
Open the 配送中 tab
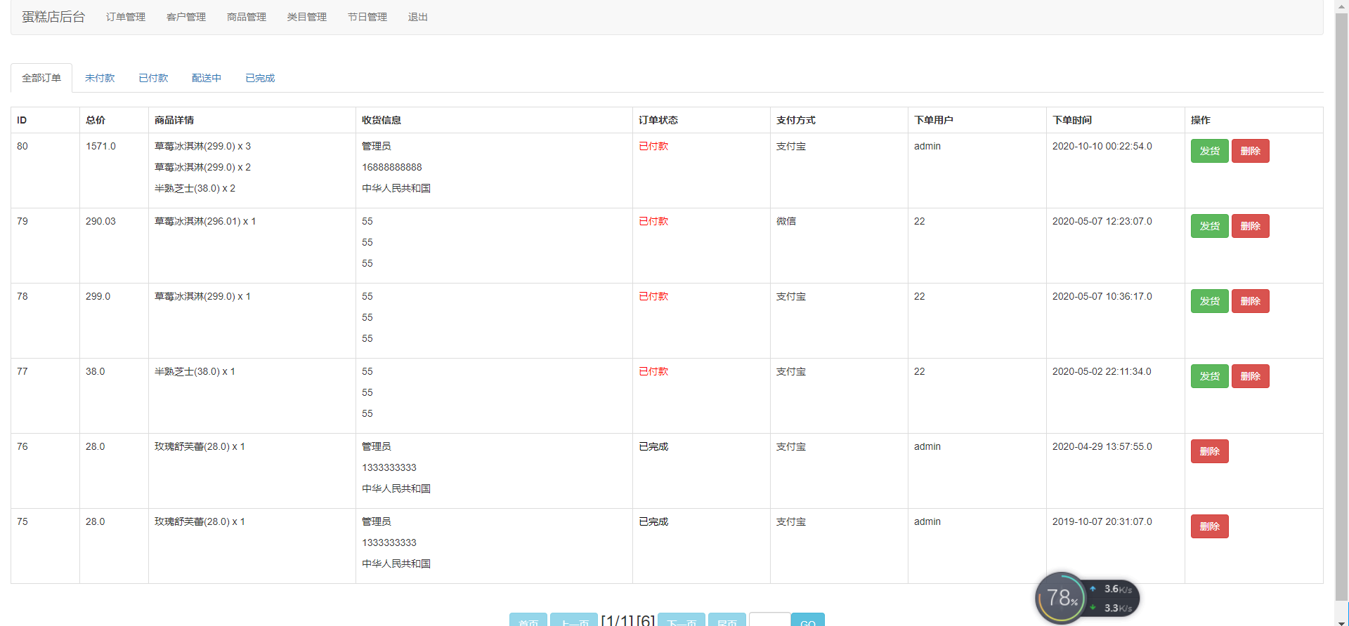click(207, 78)
